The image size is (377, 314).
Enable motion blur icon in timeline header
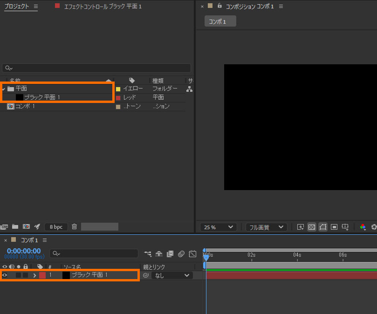point(181,254)
